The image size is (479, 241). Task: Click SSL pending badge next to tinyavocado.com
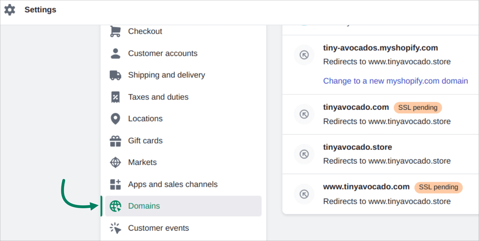click(x=418, y=107)
